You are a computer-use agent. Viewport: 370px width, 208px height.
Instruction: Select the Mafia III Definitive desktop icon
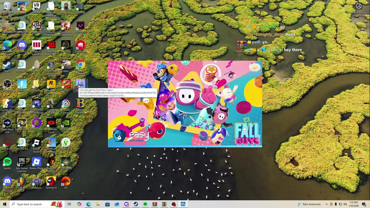36,48
